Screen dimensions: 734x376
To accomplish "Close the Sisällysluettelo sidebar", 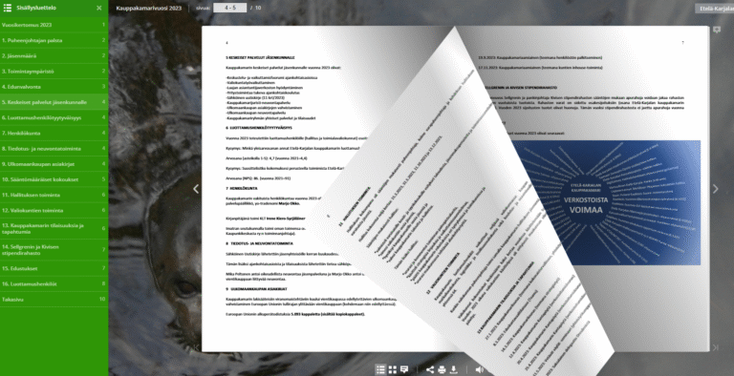I will point(98,8).
